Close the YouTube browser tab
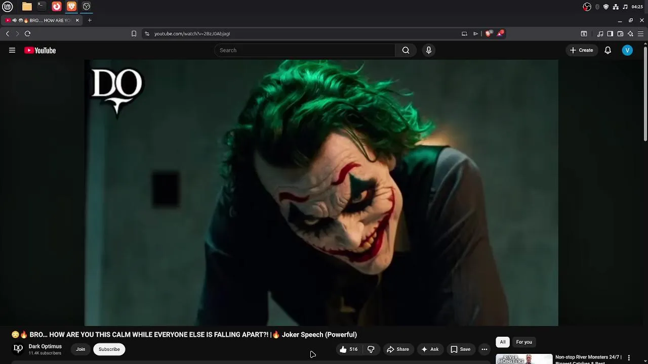The height and width of the screenshot is (364, 648). [77, 20]
